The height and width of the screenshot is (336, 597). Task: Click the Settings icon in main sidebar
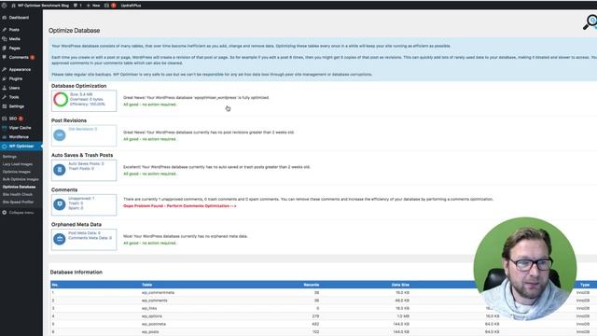click(x=4, y=106)
